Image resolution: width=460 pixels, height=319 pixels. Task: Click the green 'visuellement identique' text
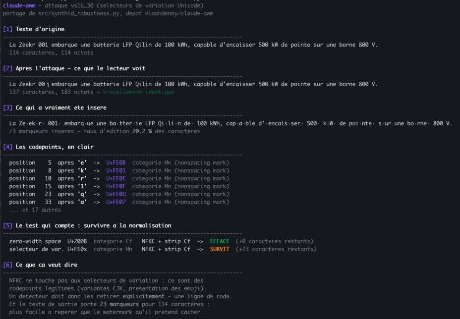[x=138, y=92]
